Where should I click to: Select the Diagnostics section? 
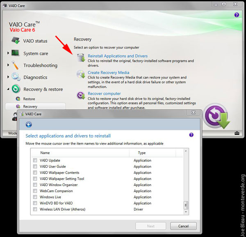tap(35, 77)
